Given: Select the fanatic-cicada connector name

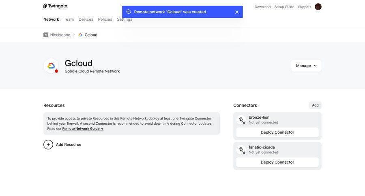Looking at the screenshot, I should click(x=262, y=147).
